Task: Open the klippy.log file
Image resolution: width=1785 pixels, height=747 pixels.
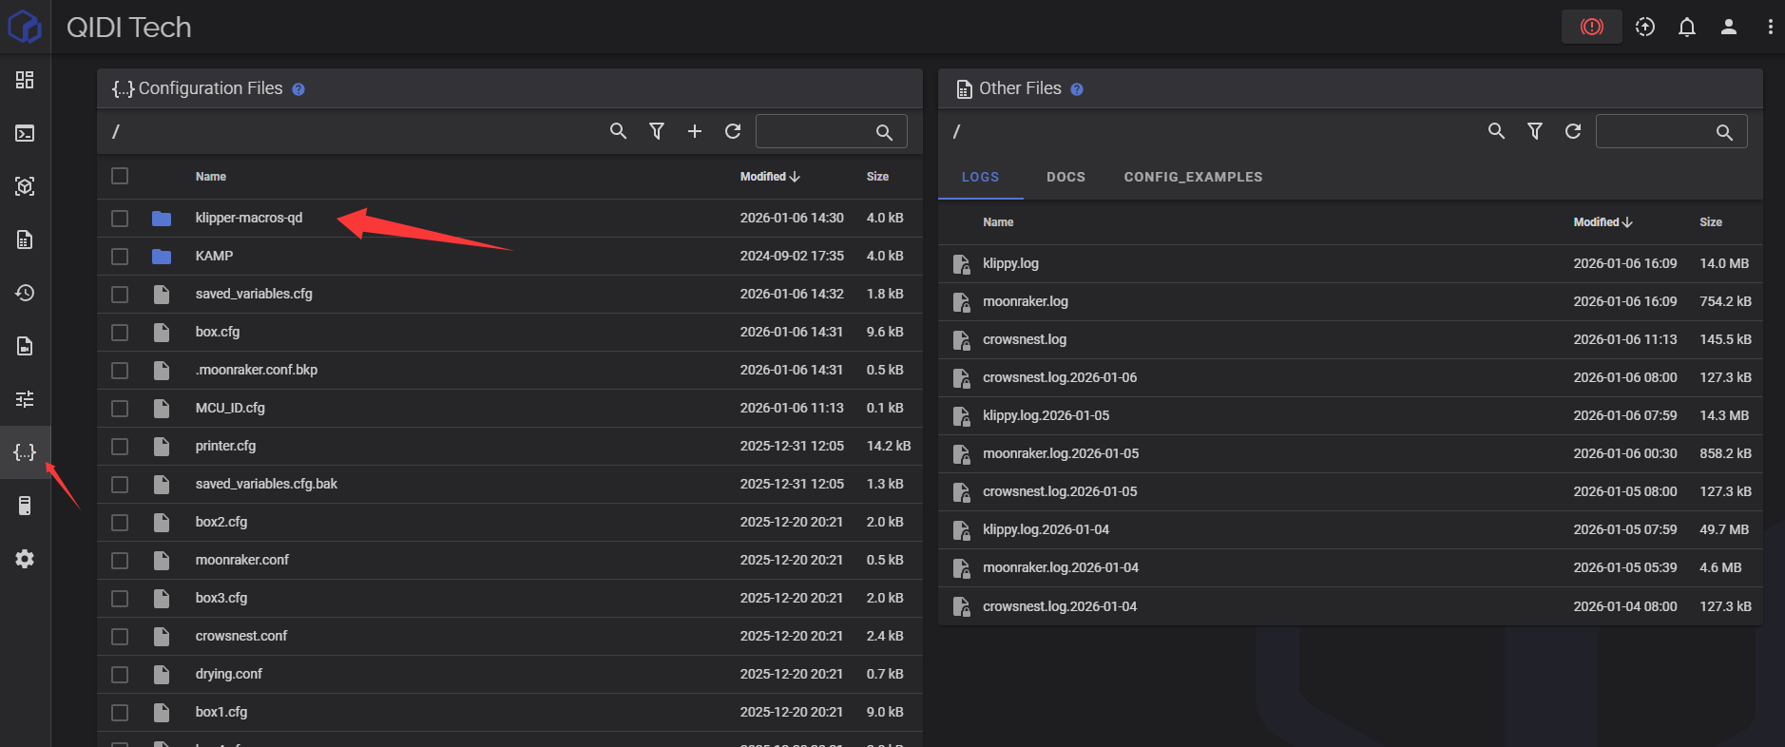Action: tap(1010, 263)
